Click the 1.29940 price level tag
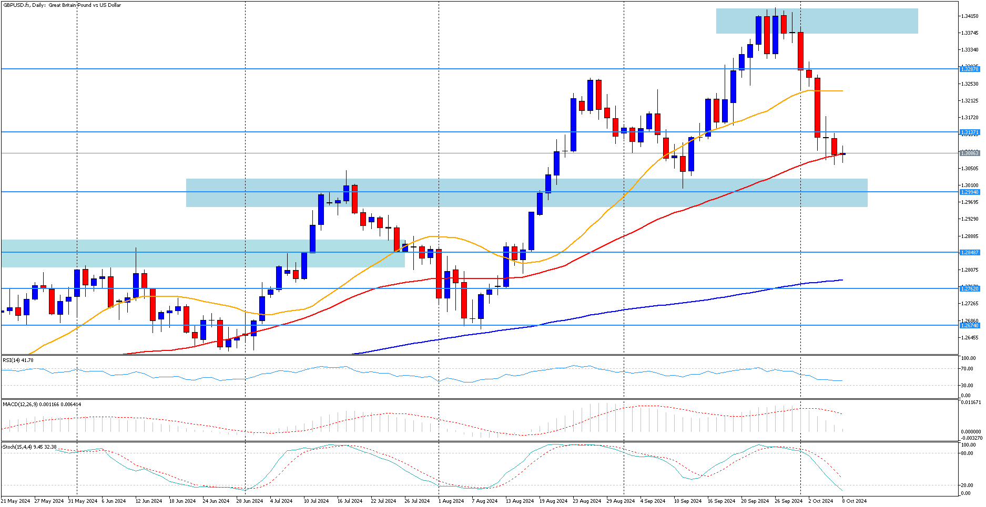986x507 pixels. (969, 192)
